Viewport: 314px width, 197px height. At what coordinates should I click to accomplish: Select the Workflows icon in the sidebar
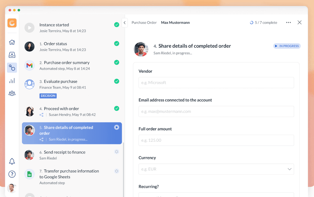pos(12,68)
